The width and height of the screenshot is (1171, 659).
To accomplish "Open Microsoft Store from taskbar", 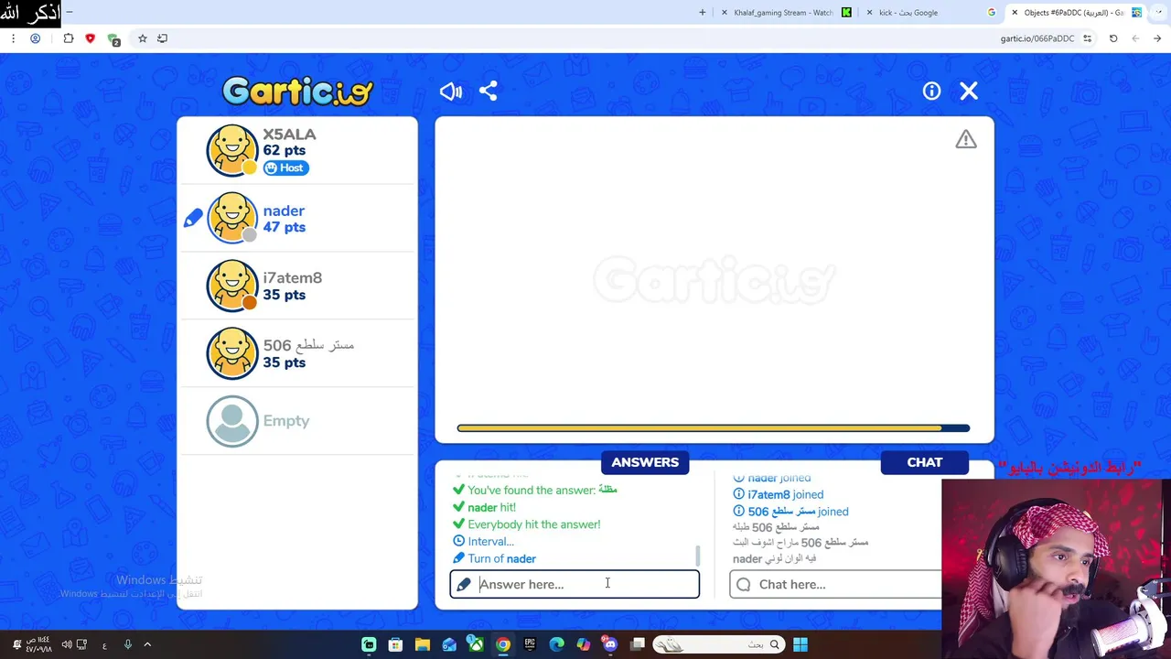I will point(395,644).
